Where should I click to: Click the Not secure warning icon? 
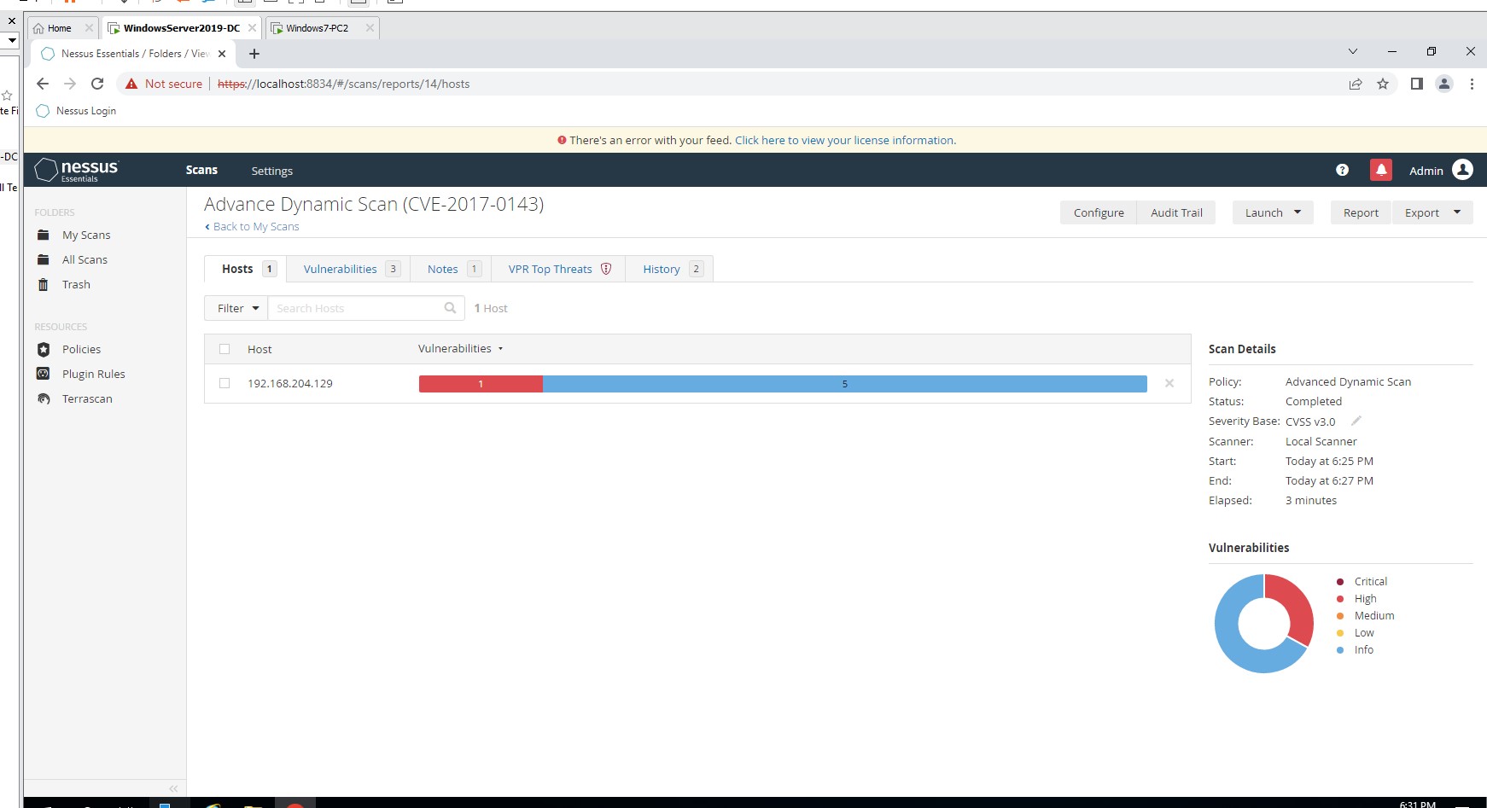coord(131,84)
